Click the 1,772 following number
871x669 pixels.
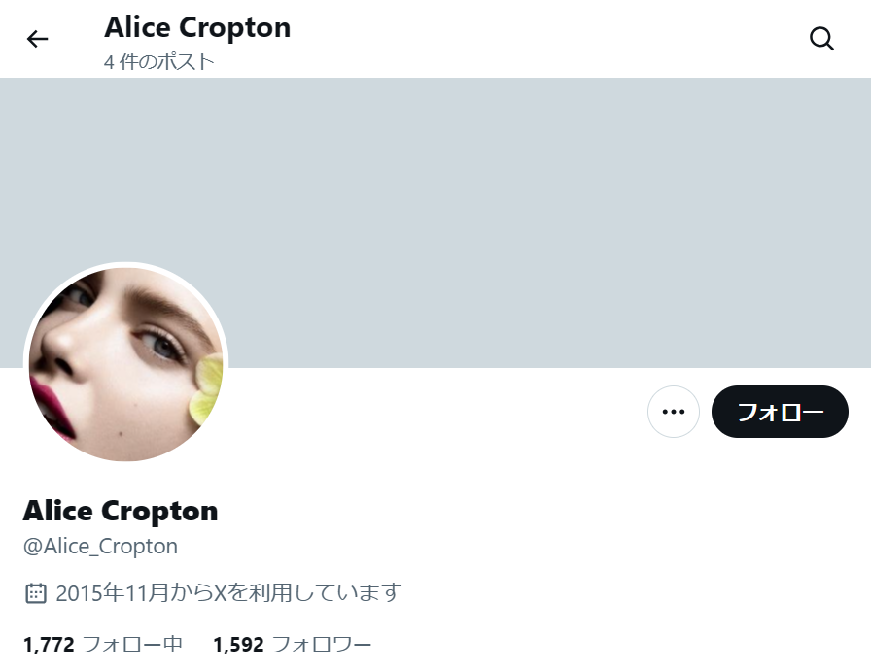49,645
